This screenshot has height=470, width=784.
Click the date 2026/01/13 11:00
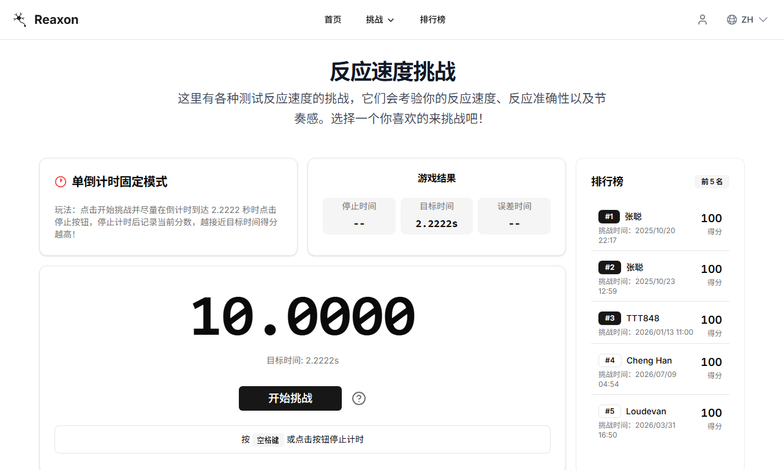[664, 332]
